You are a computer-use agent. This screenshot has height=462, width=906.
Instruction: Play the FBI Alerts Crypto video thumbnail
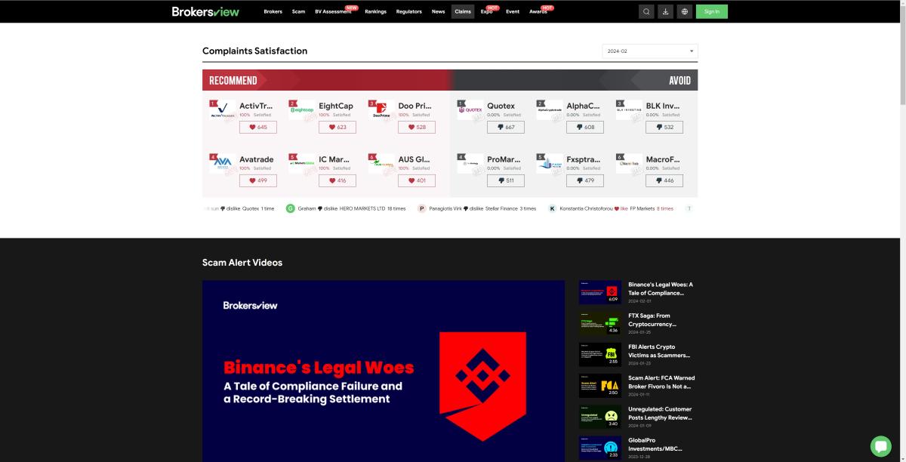click(599, 355)
